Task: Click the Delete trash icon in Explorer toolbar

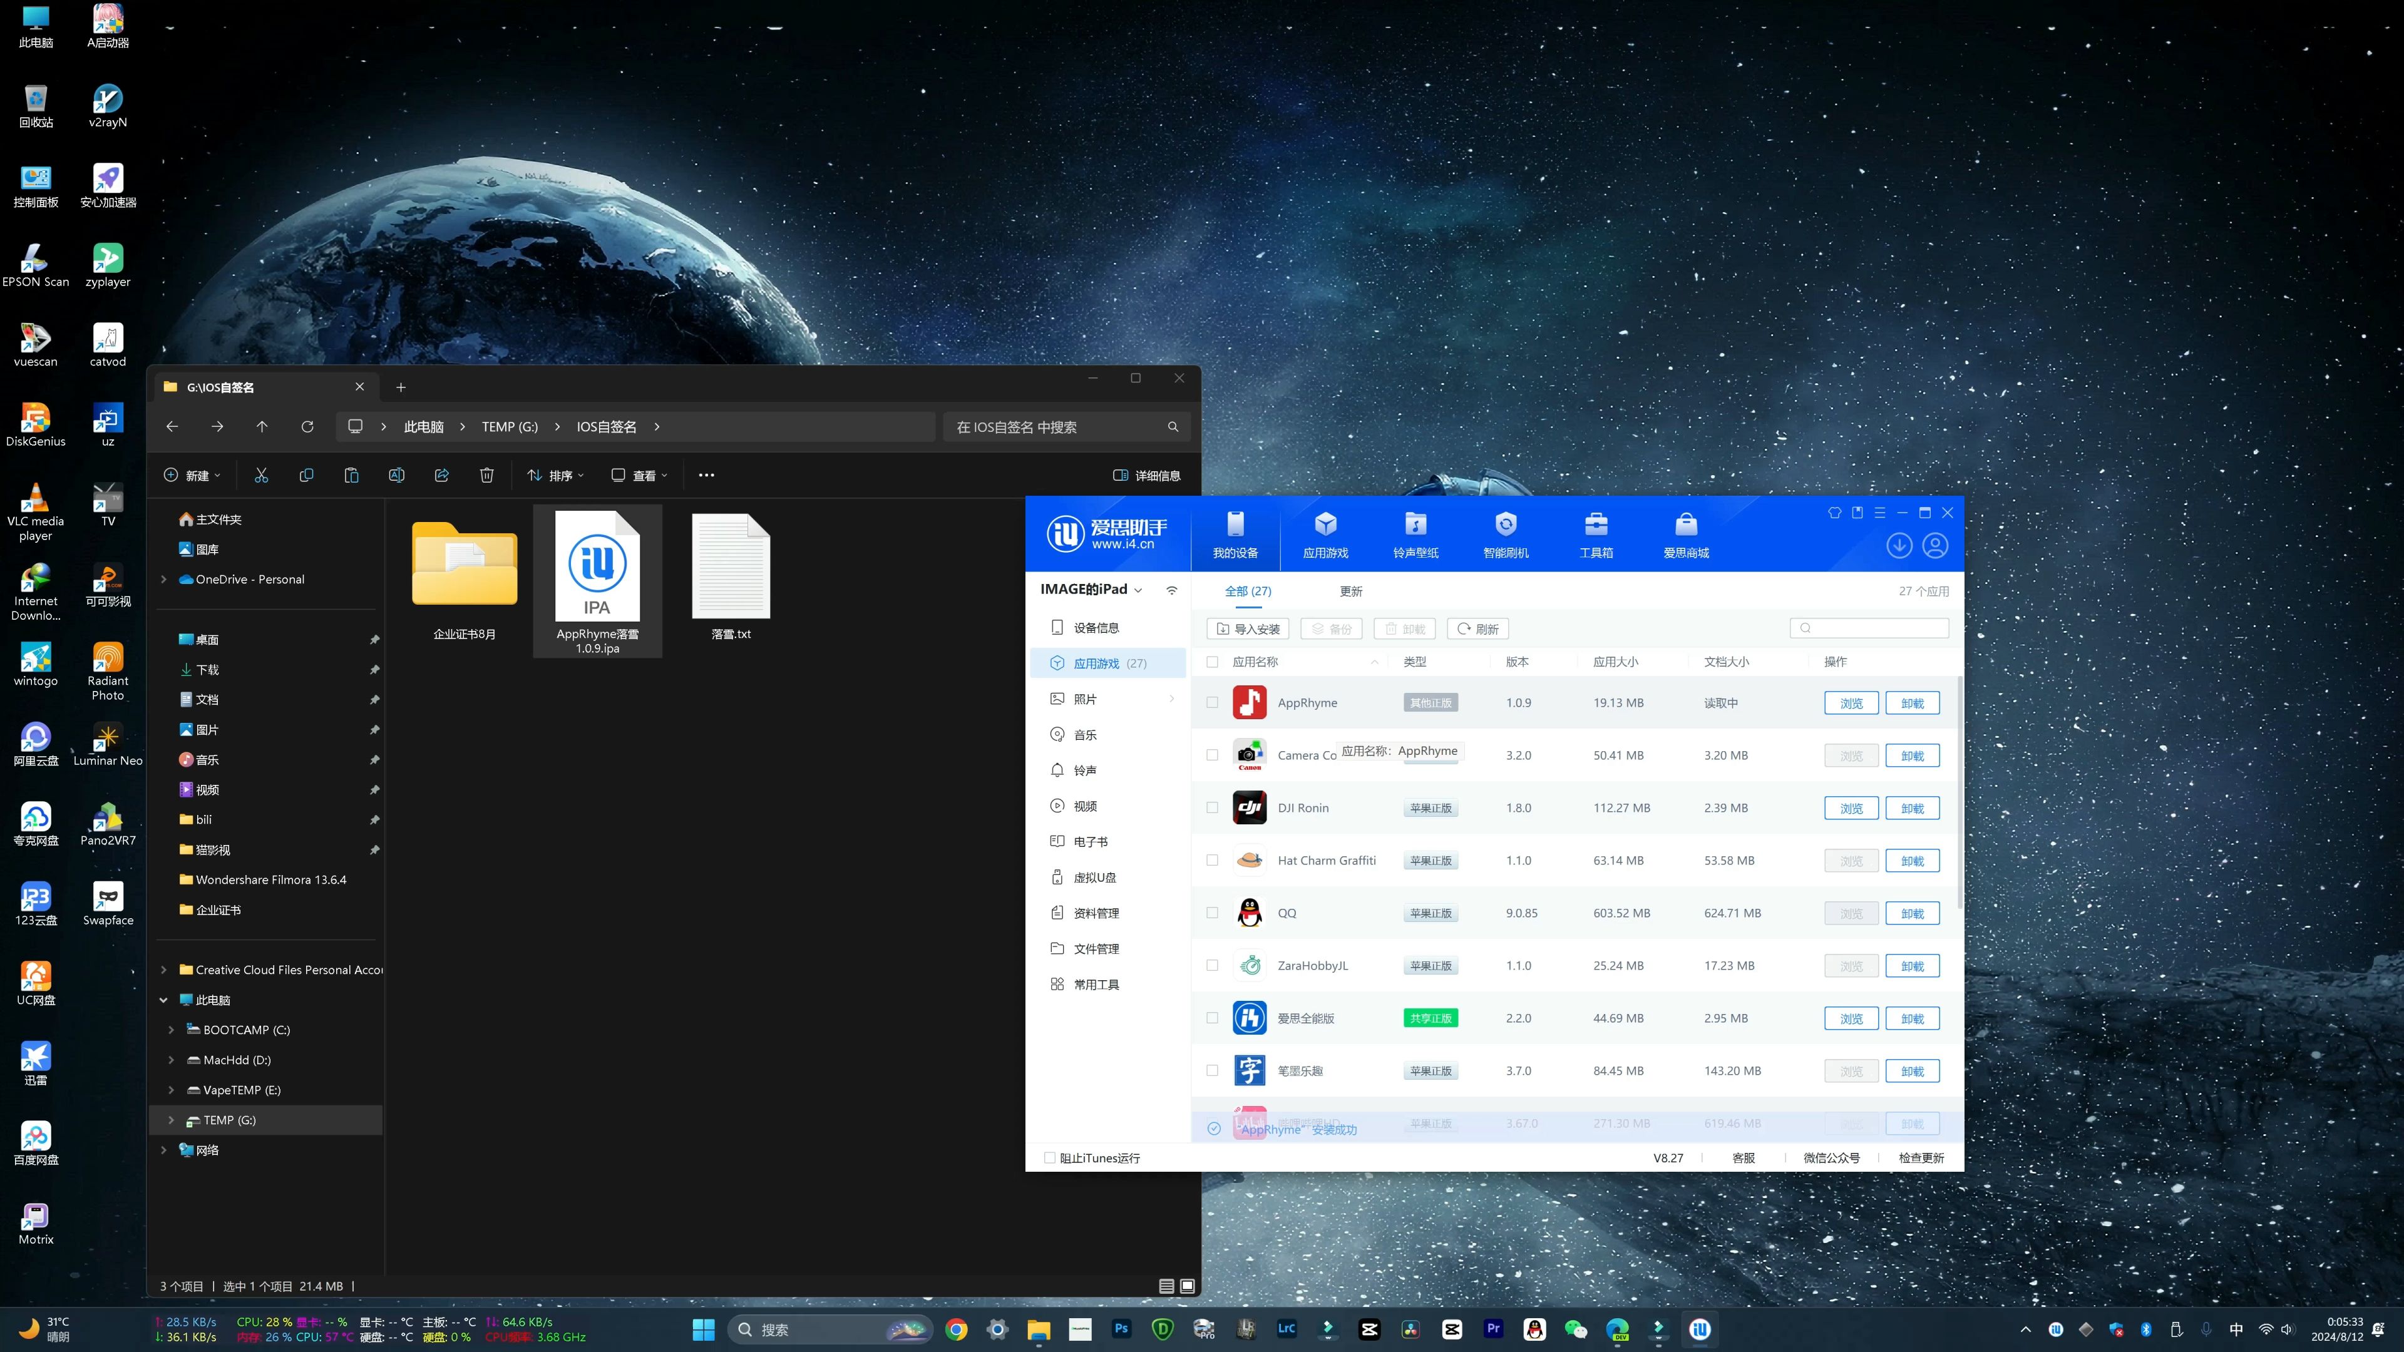Action: point(486,476)
